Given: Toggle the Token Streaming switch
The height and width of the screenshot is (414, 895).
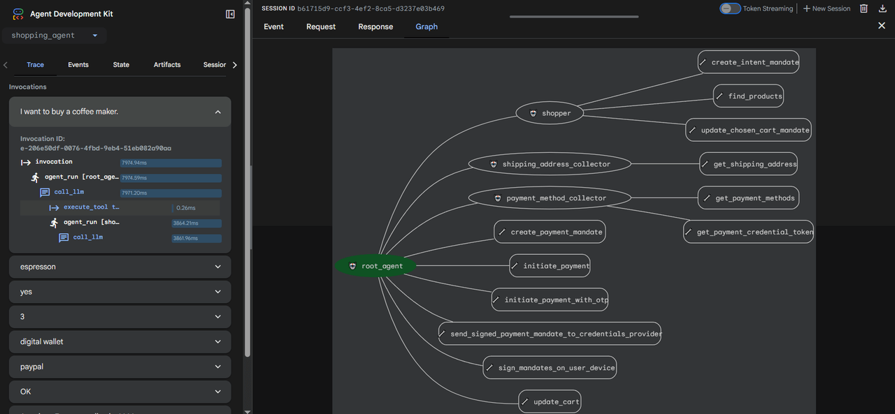Looking at the screenshot, I should [x=730, y=8].
